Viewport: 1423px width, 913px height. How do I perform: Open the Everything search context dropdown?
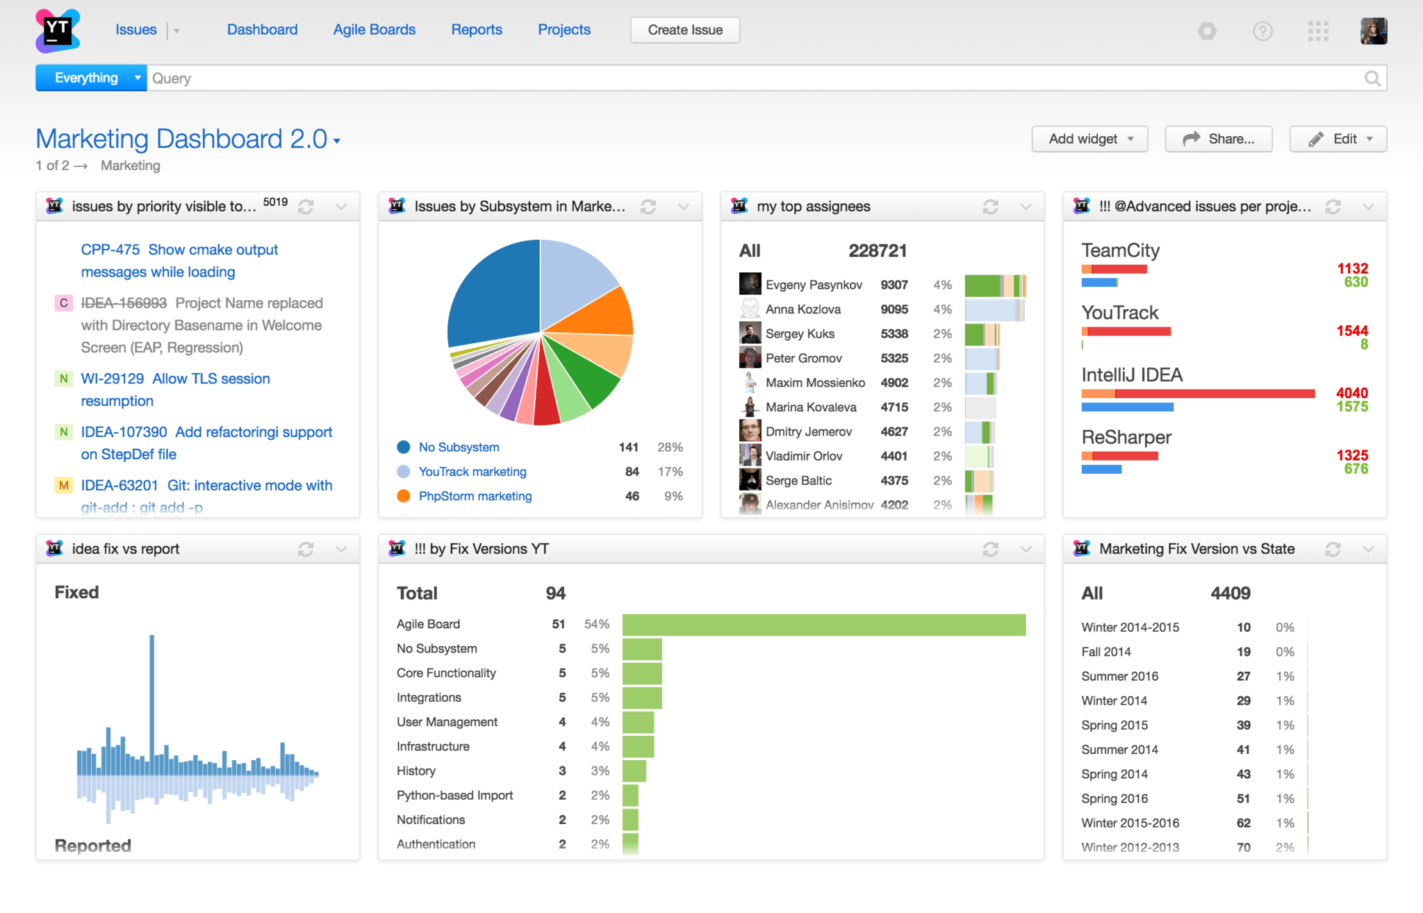click(x=137, y=78)
